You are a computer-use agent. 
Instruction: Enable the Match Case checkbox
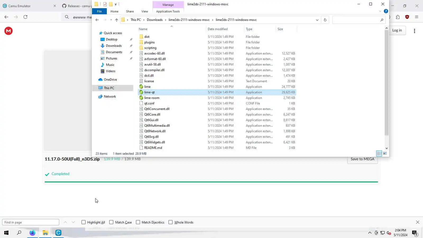point(111,222)
